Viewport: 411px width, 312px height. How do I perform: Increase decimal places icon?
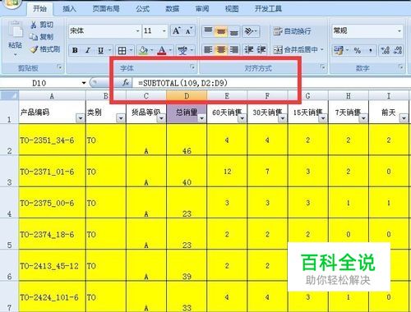[385, 50]
